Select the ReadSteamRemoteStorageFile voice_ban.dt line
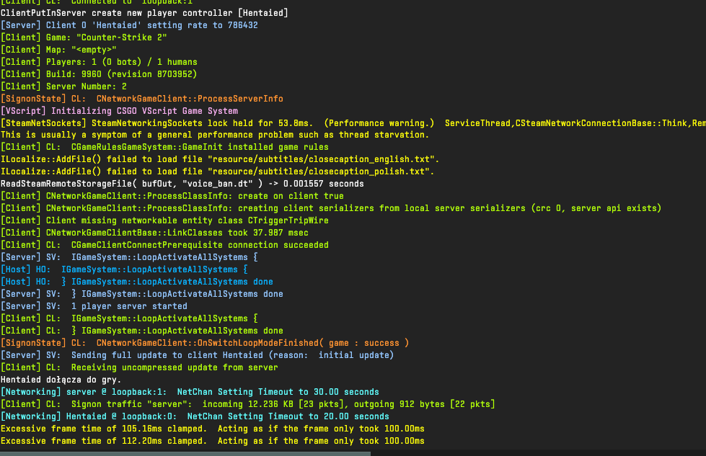 coord(182,184)
